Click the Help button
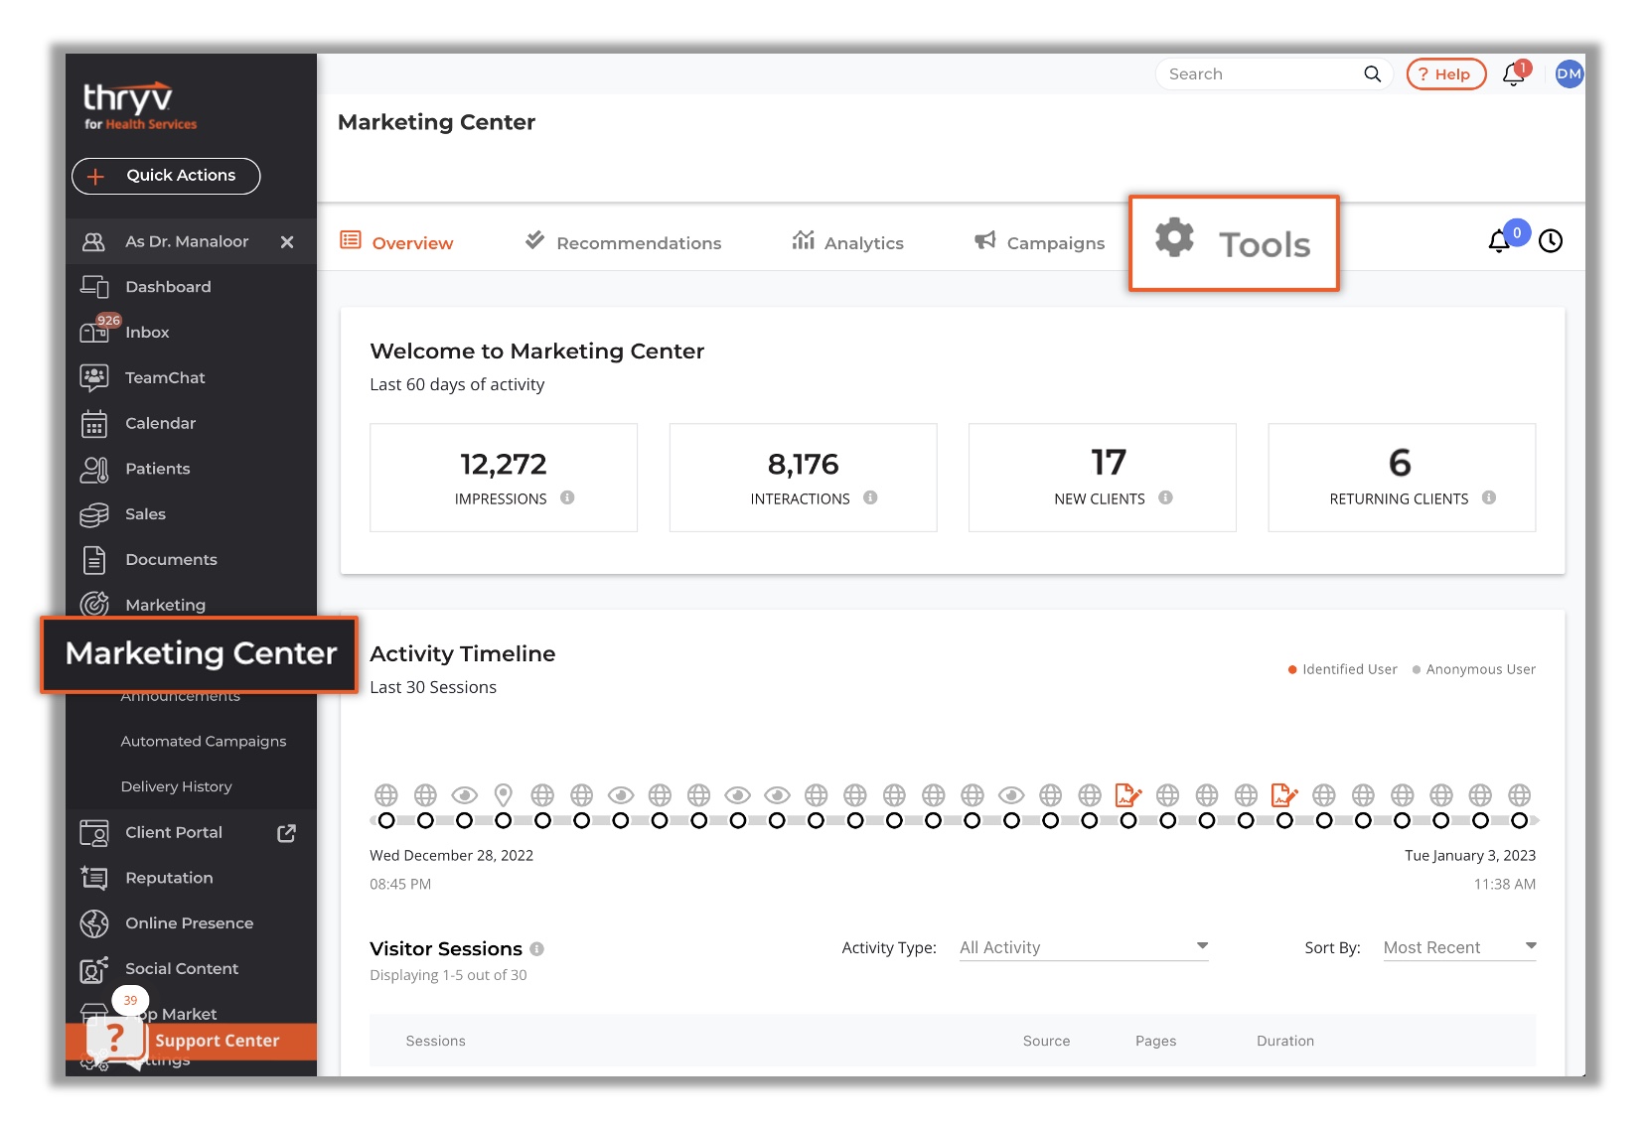Image resolution: width=1647 pixels, height=1128 pixels. [1446, 74]
